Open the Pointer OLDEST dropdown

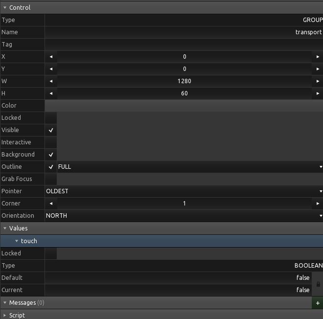coord(184,191)
